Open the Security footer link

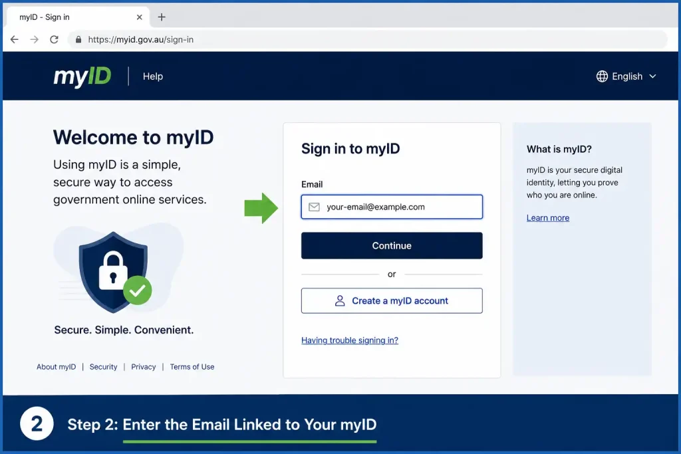[x=103, y=367]
